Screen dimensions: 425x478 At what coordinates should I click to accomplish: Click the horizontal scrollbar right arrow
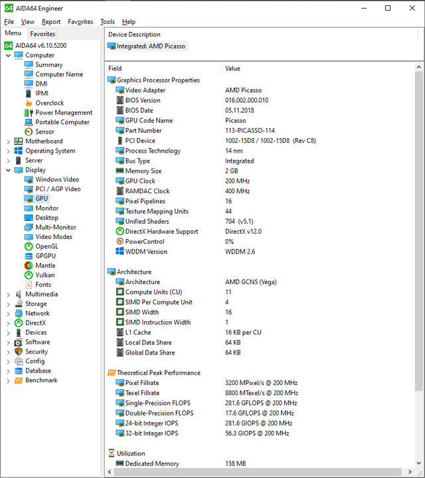410,471
